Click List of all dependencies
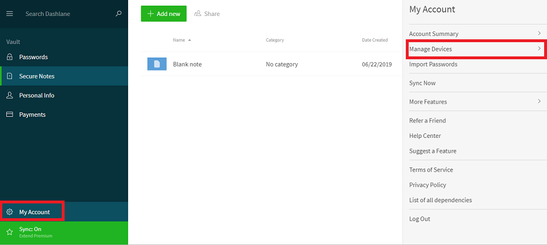This screenshot has width=547, height=245. point(440,200)
